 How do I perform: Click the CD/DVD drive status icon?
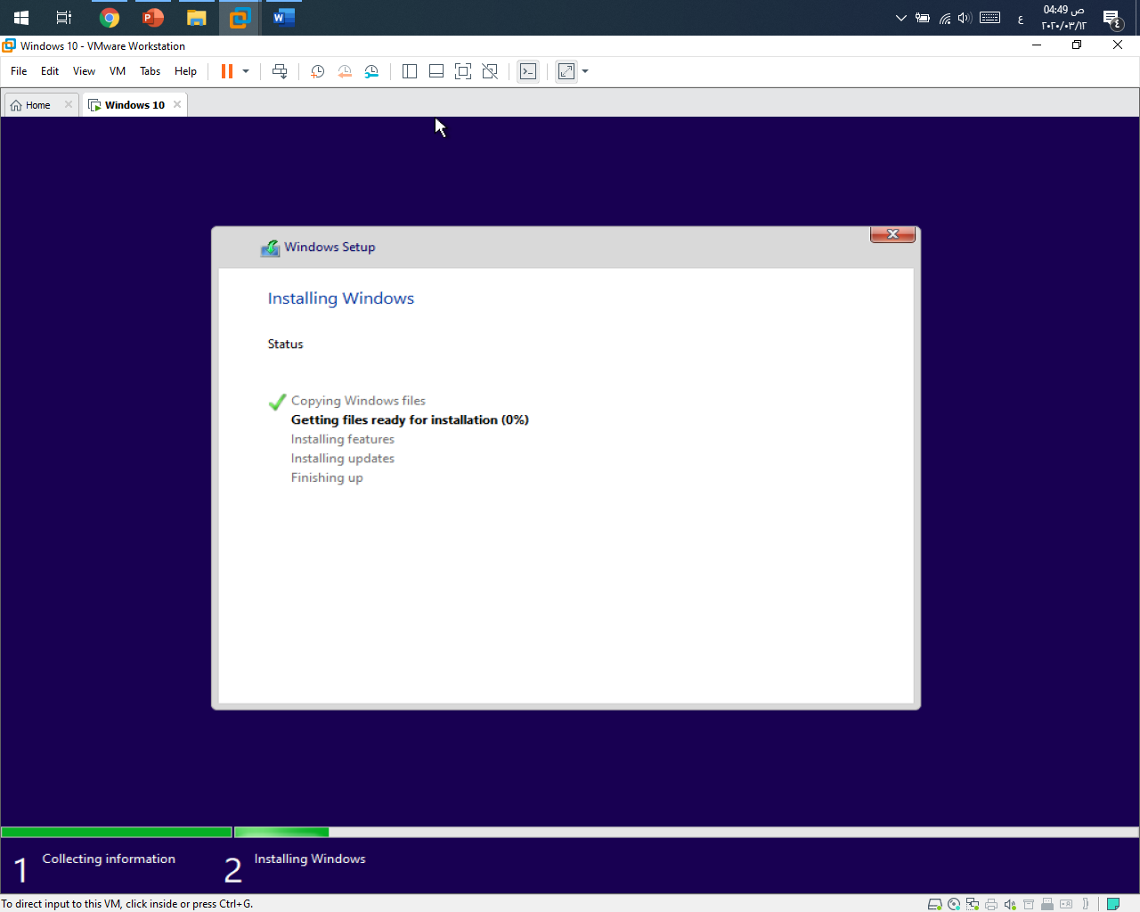pos(954,904)
